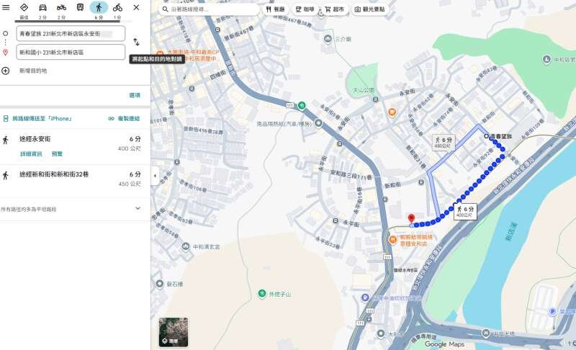
Task: Close the directions panel
Action: 136,7
